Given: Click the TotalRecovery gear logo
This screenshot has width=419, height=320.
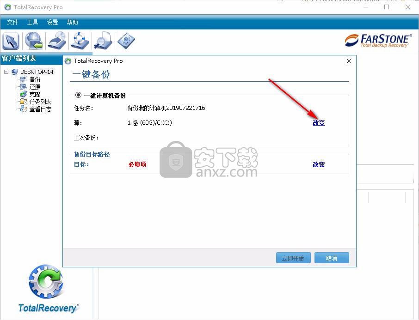Looking at the screenshot, I should pyautogui.click(x=47, y=282).
